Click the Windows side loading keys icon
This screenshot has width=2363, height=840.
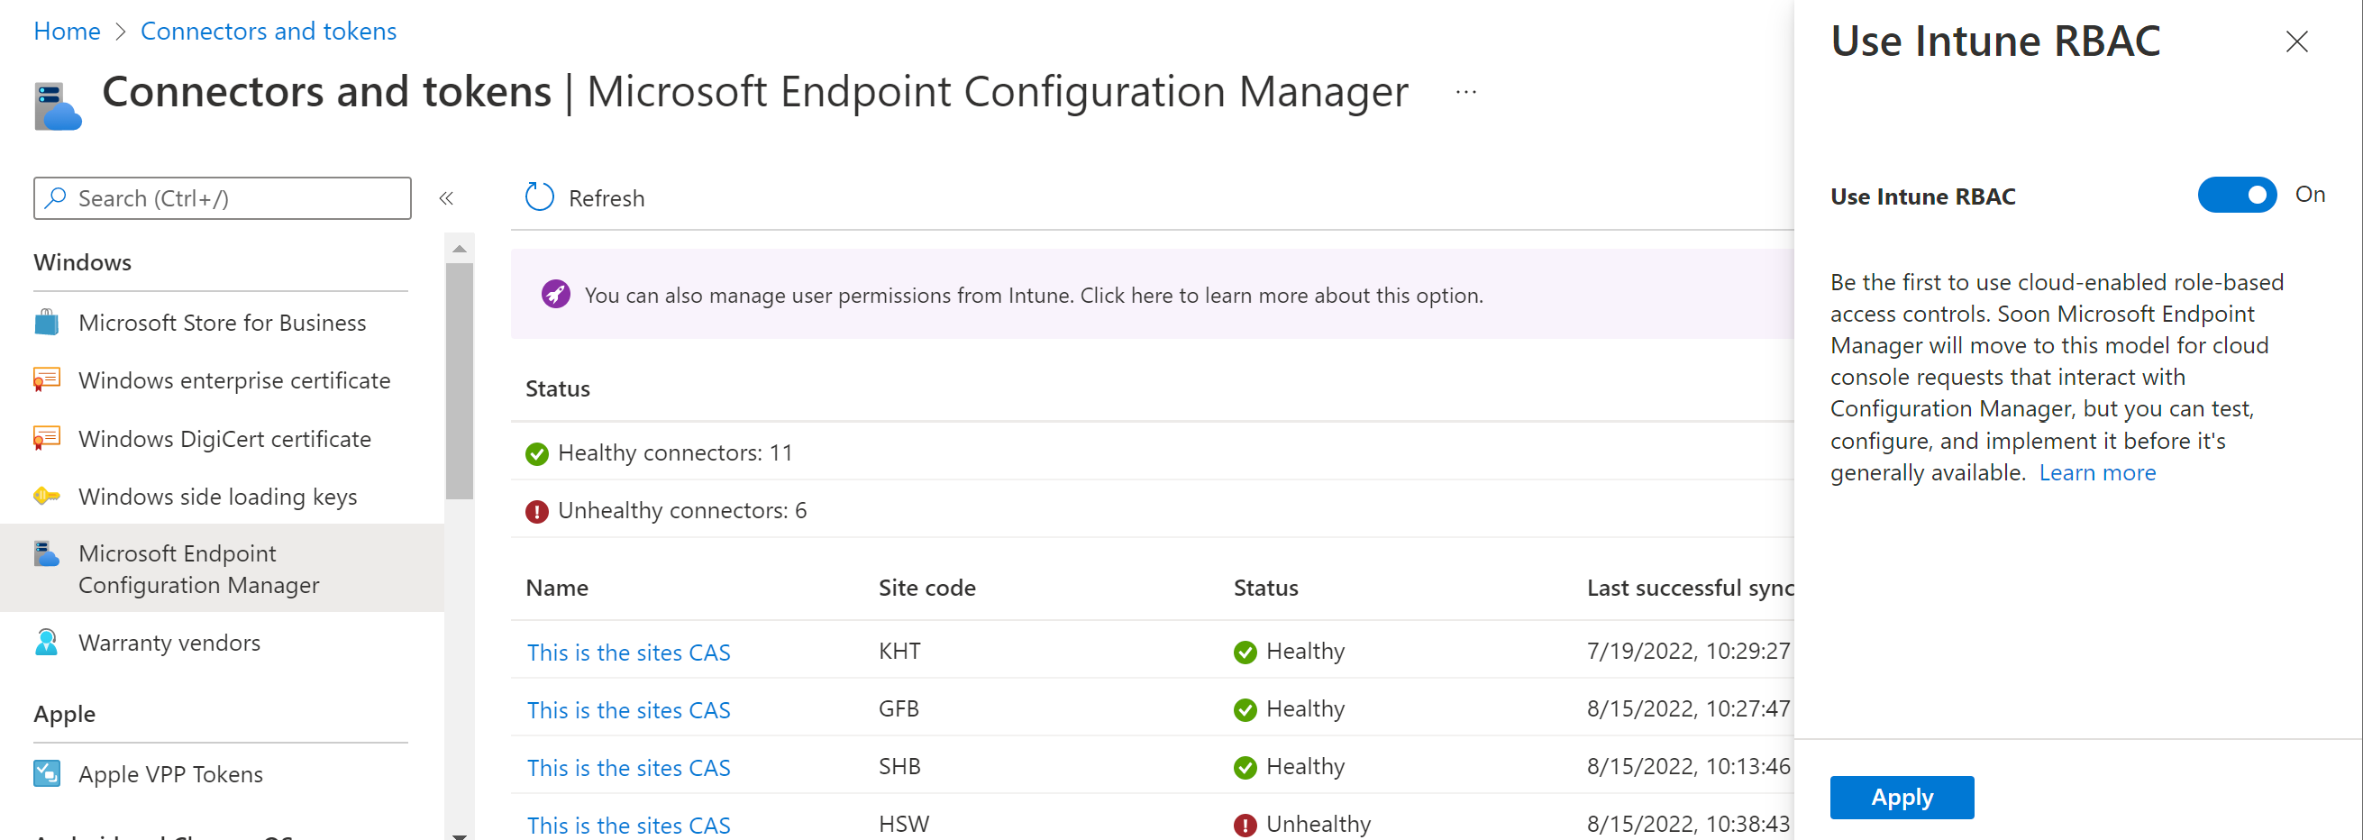(47, 496)
